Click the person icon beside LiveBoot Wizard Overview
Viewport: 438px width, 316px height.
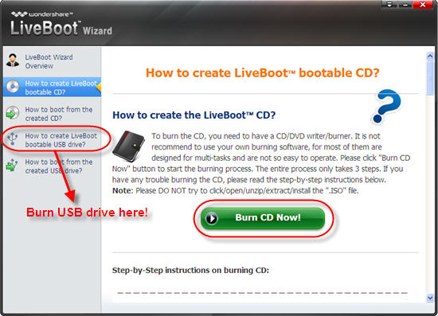(x=13, y=60)
